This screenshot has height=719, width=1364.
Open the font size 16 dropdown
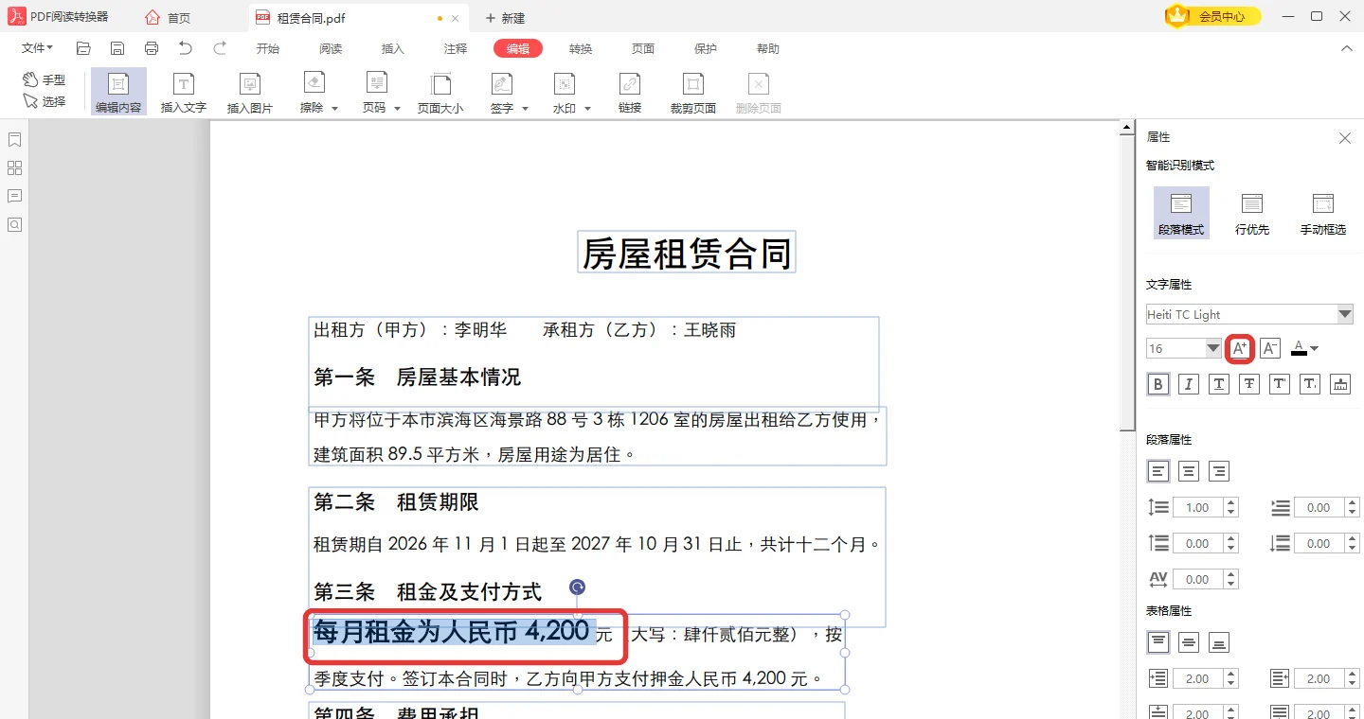[1213, 349]
